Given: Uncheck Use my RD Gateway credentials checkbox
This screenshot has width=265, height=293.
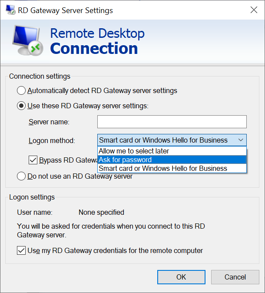Looking at the screenshot, I should point(21,250).
